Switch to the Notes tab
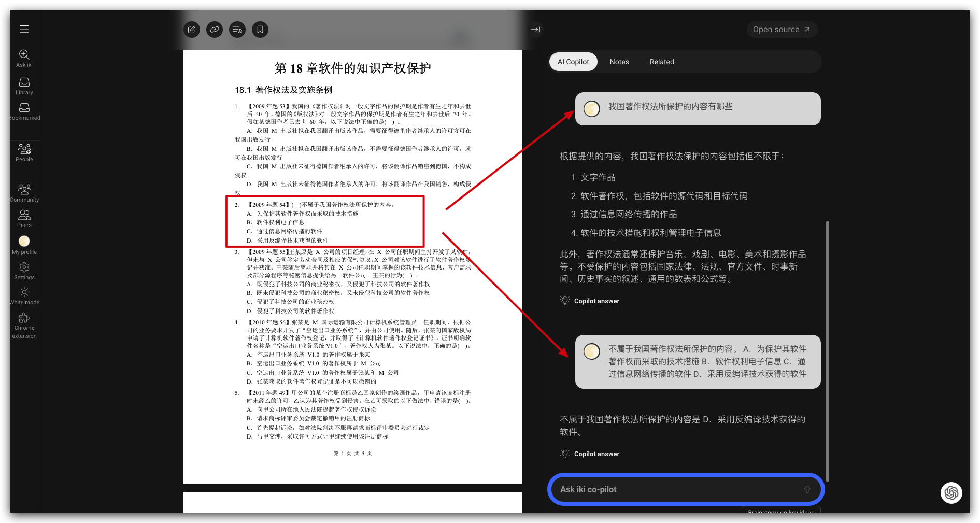The width and height of the screenshot is (980, 523). (x=619, y=62)
